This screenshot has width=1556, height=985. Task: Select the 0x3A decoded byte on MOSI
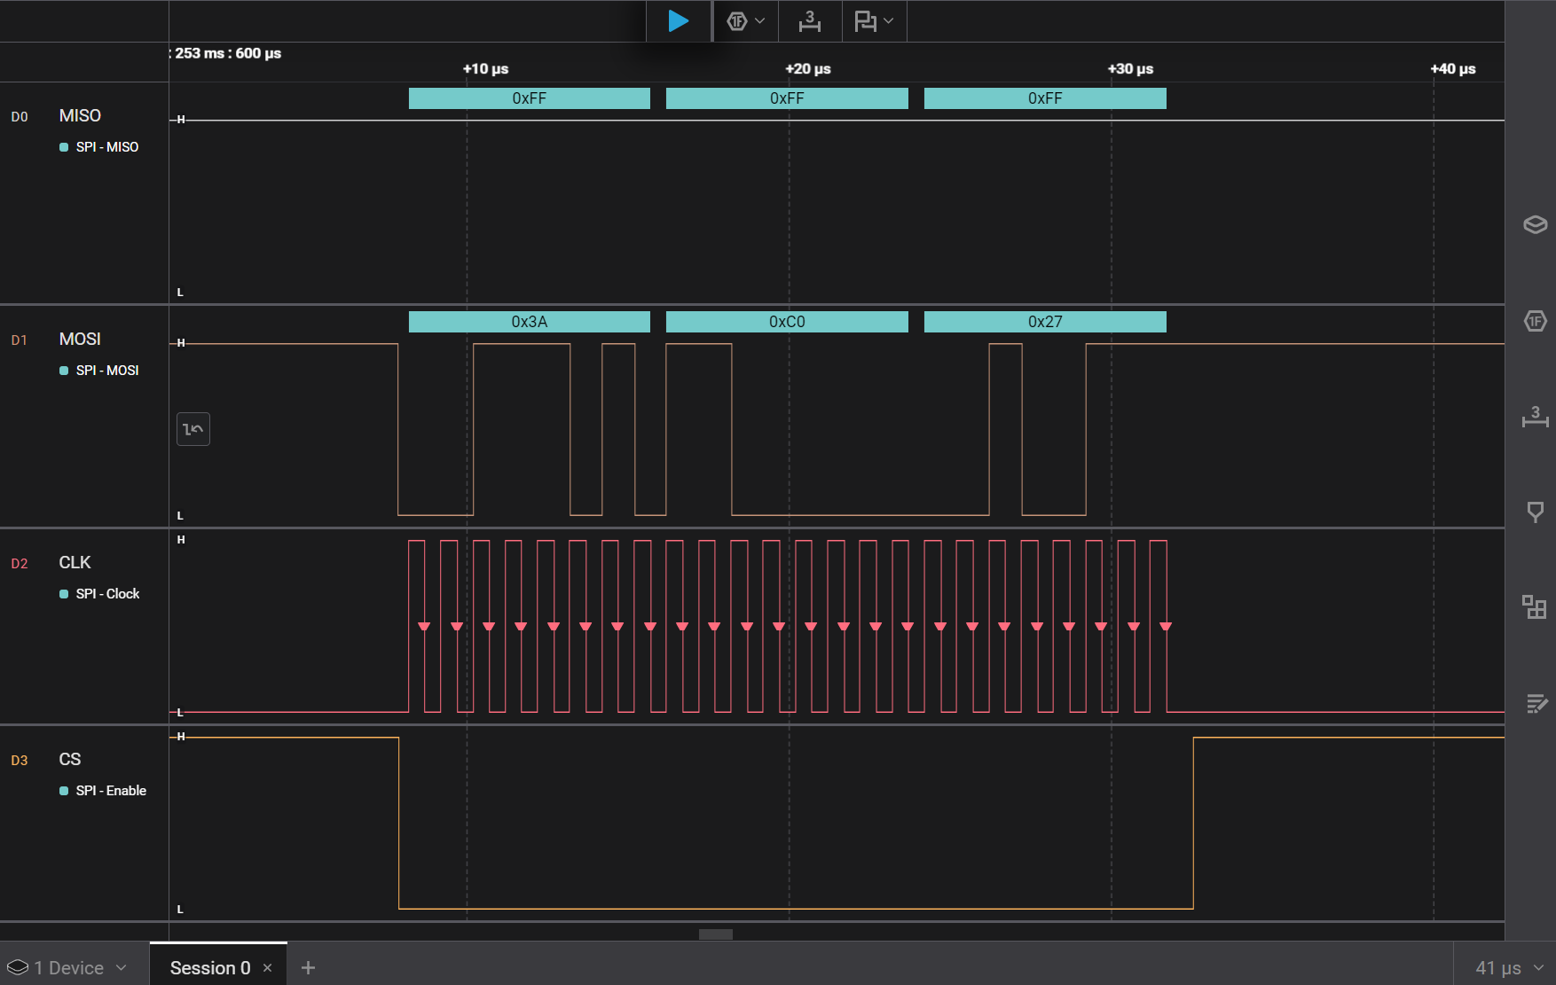pos(530,322)
